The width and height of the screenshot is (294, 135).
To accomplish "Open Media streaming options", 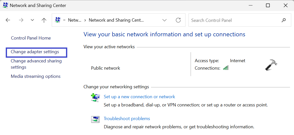I will [35, 76].
